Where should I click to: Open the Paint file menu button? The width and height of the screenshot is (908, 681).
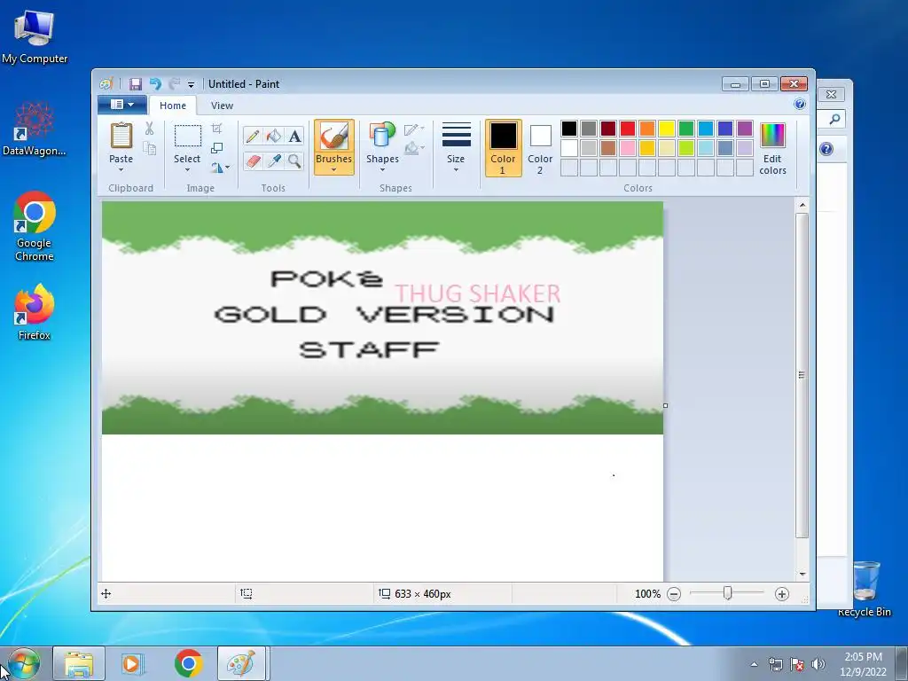coord(122,105)
